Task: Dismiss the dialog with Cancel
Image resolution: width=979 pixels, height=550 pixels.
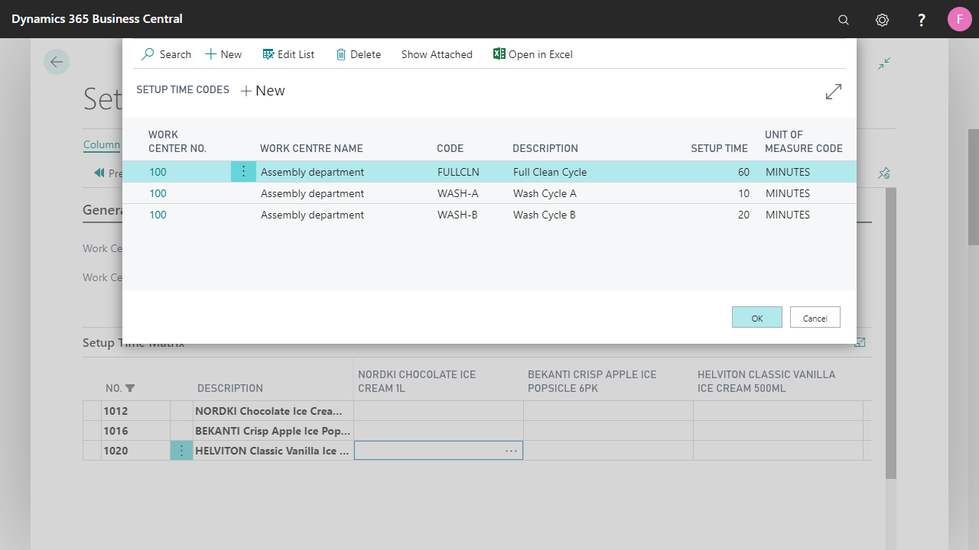Action: (x=815, y=317)
